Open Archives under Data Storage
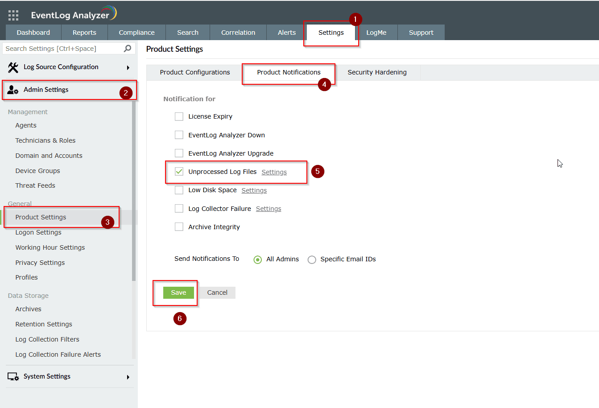 (28, 309)
